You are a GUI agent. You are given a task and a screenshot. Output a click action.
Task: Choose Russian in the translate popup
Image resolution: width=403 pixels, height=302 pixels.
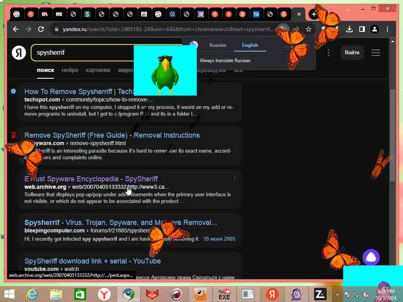click(x=218, y=45)
